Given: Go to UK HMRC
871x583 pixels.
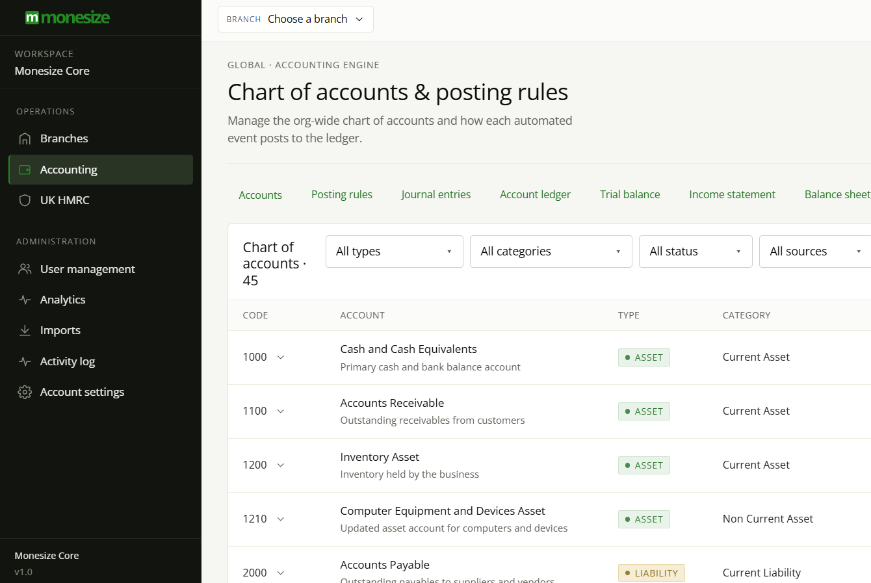Looking at the screenshot, I should (101, 200).
